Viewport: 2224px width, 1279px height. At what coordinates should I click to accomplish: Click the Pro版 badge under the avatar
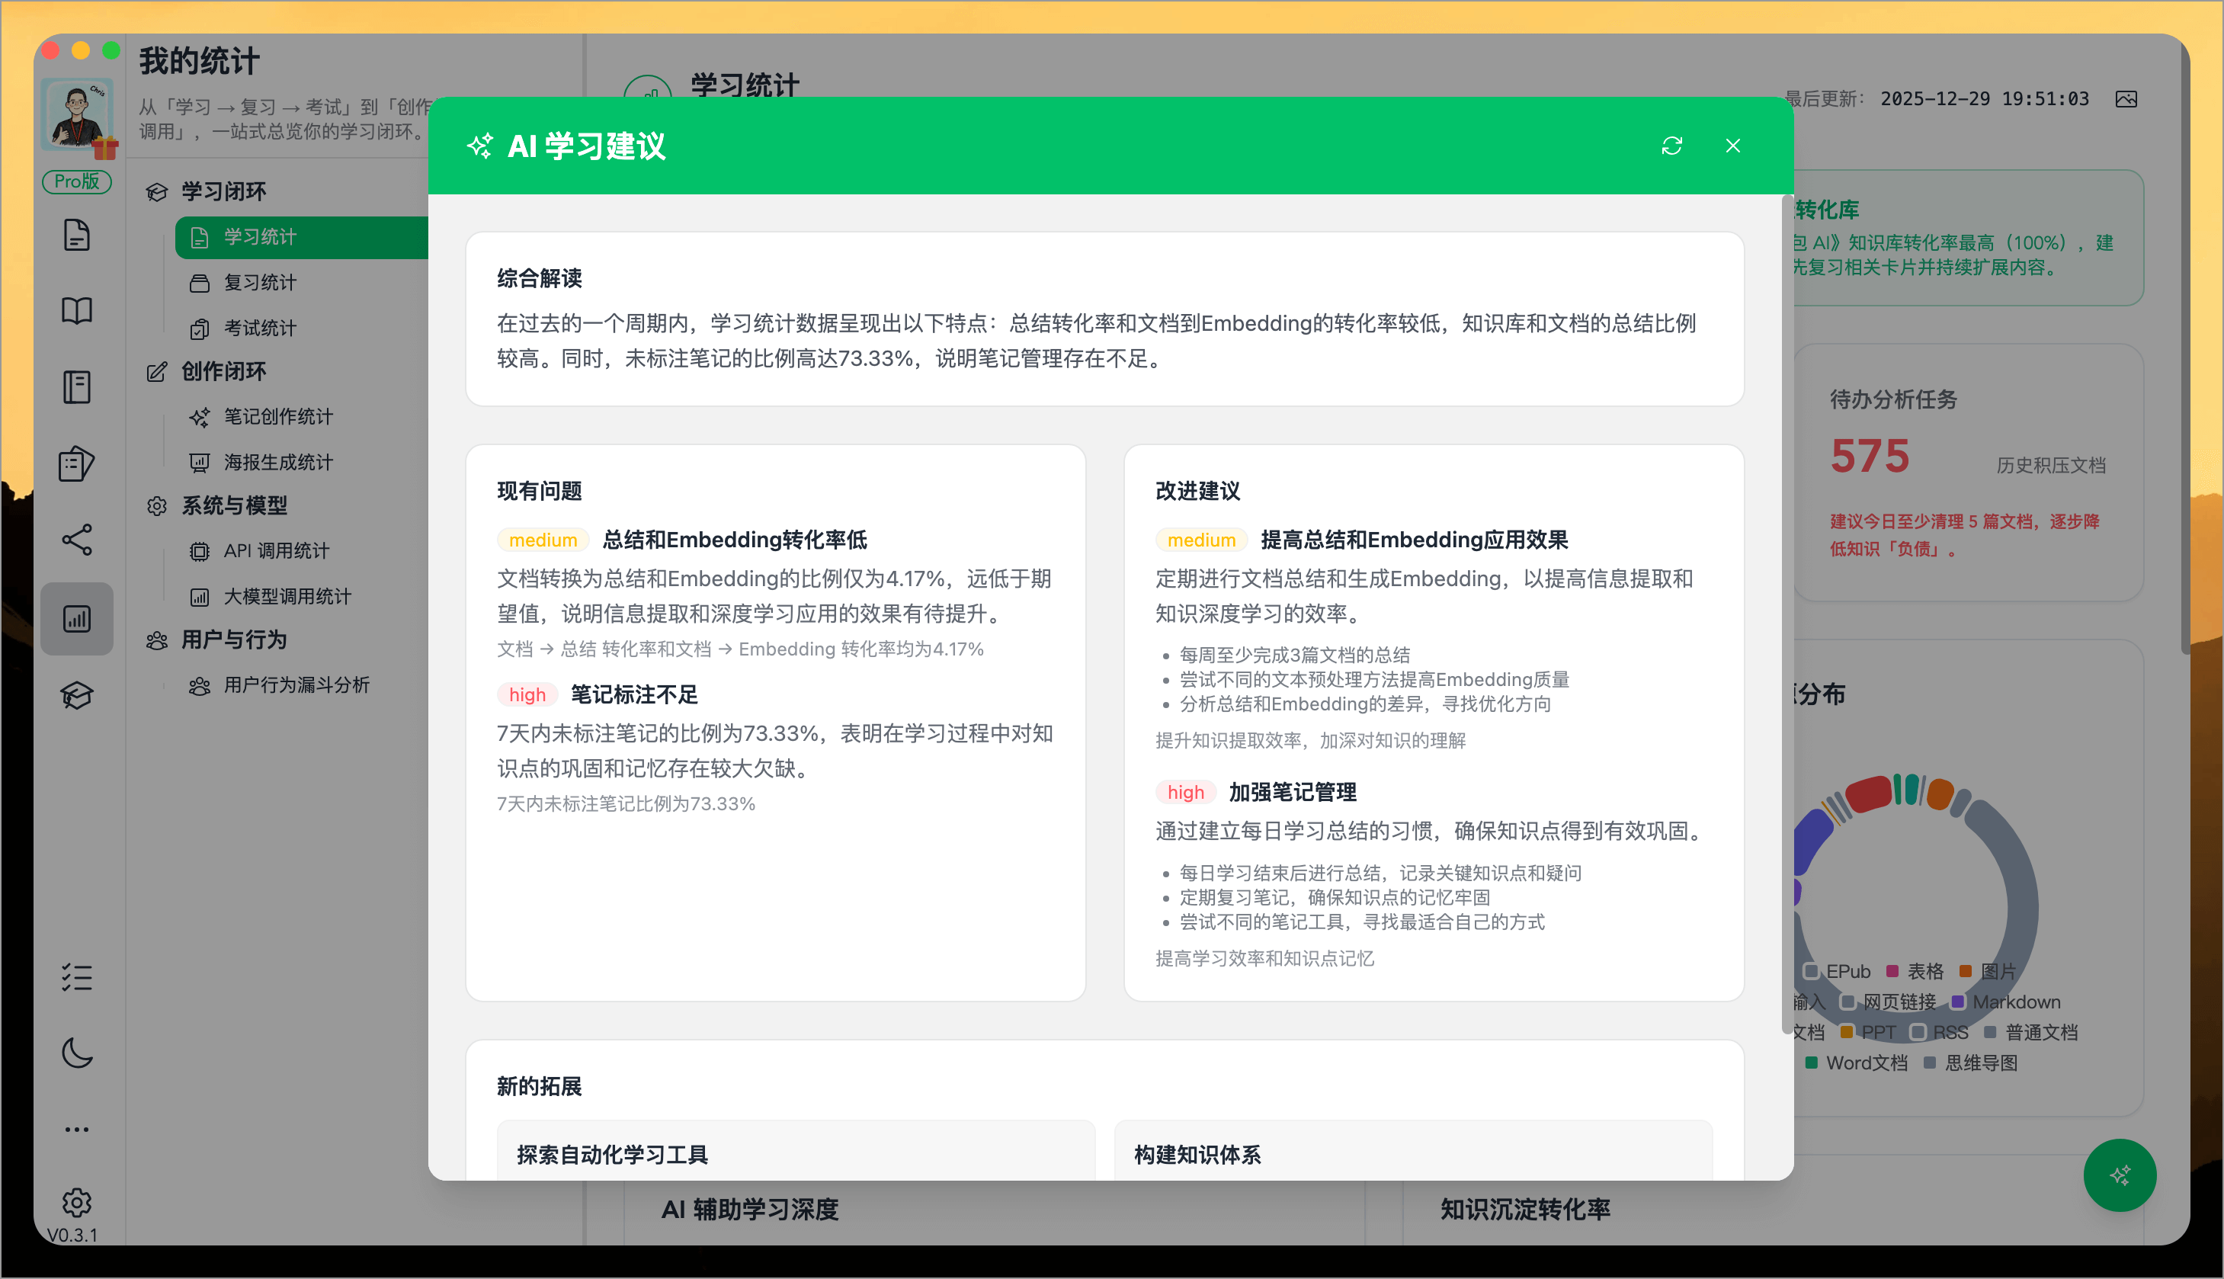[x=77, y=182]
